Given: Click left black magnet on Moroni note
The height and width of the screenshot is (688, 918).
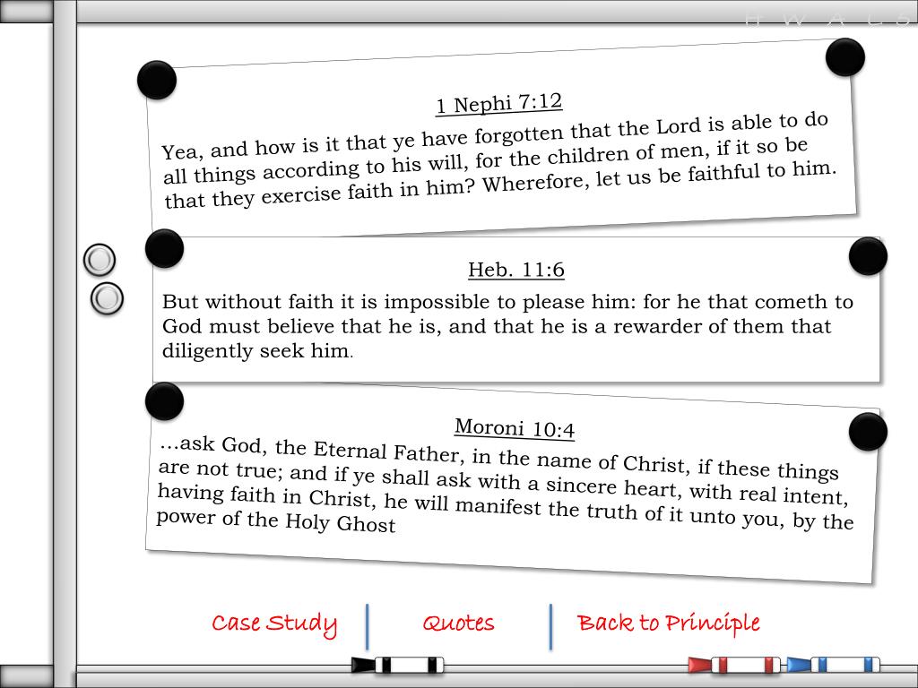Looking at the screenshot, I should tap(165, 401).
